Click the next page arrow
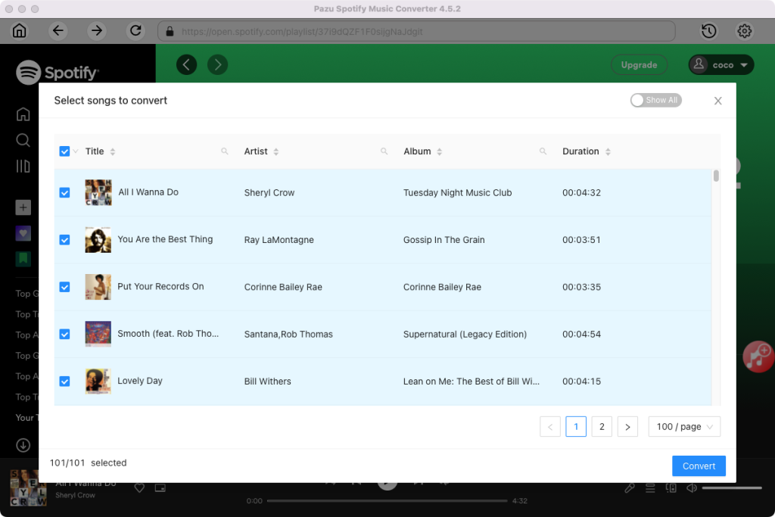 (627, 427)
